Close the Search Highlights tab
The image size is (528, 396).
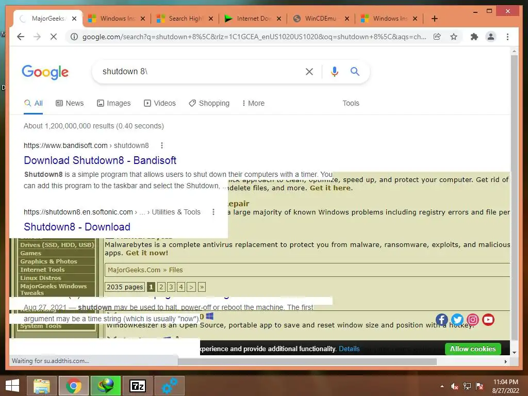211,19
